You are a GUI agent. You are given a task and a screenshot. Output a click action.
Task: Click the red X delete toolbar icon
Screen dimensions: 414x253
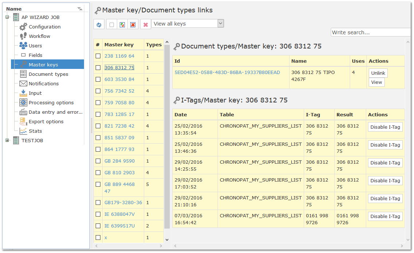pos(145,24)
